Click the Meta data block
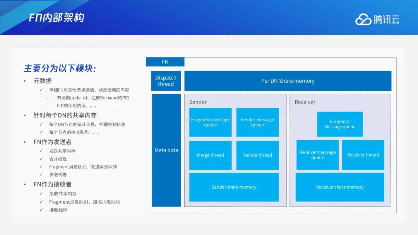This screenshot has height=235, width=418. click(166, 150)
